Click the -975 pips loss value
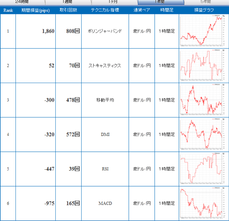 (x=49, y=203)
